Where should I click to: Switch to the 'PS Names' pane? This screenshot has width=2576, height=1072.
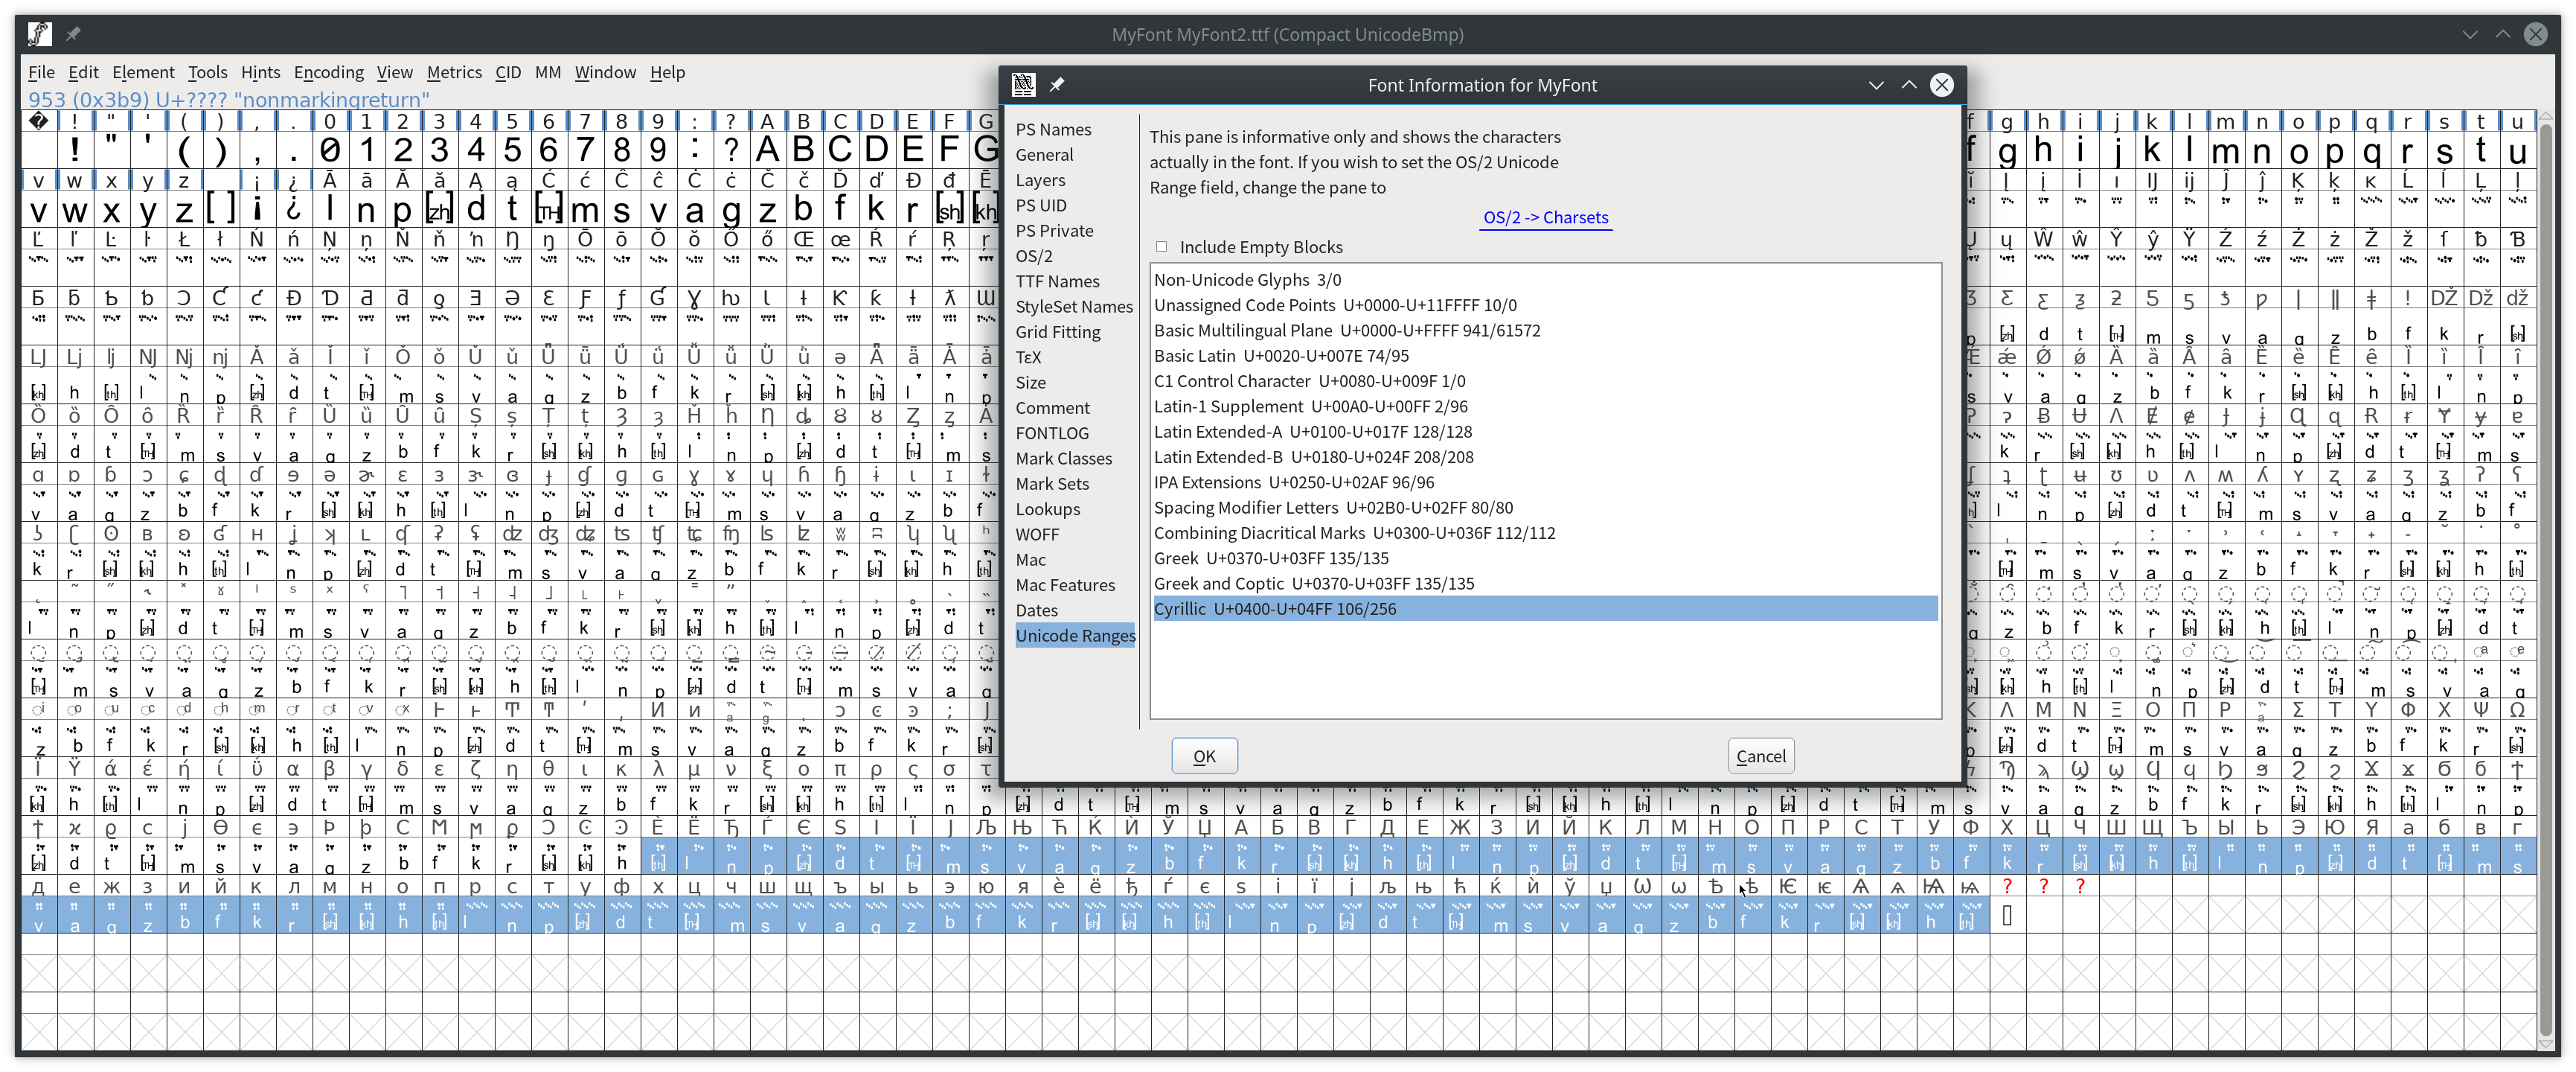click(1053, 129)
